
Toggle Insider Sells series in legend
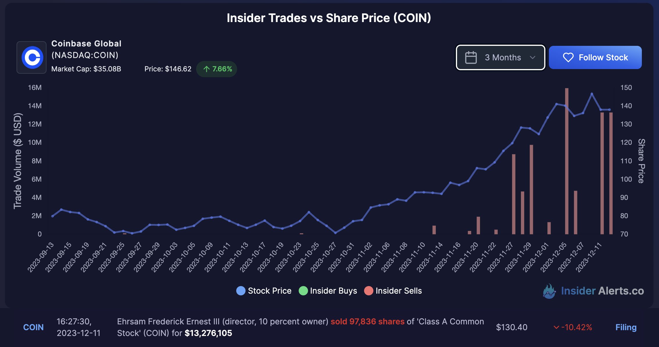pyautogui.click(x=393, y=291)
